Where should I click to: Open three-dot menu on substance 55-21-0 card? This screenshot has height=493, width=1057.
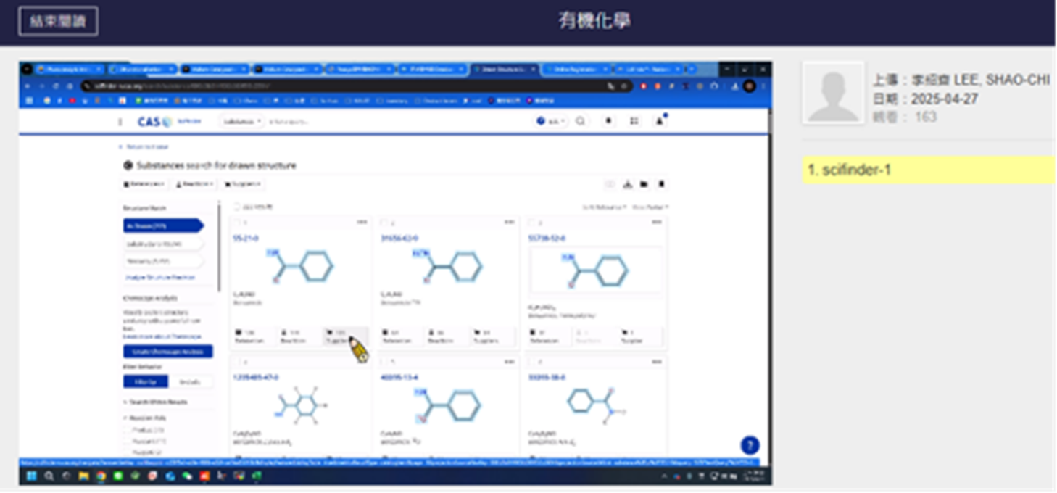362,222
